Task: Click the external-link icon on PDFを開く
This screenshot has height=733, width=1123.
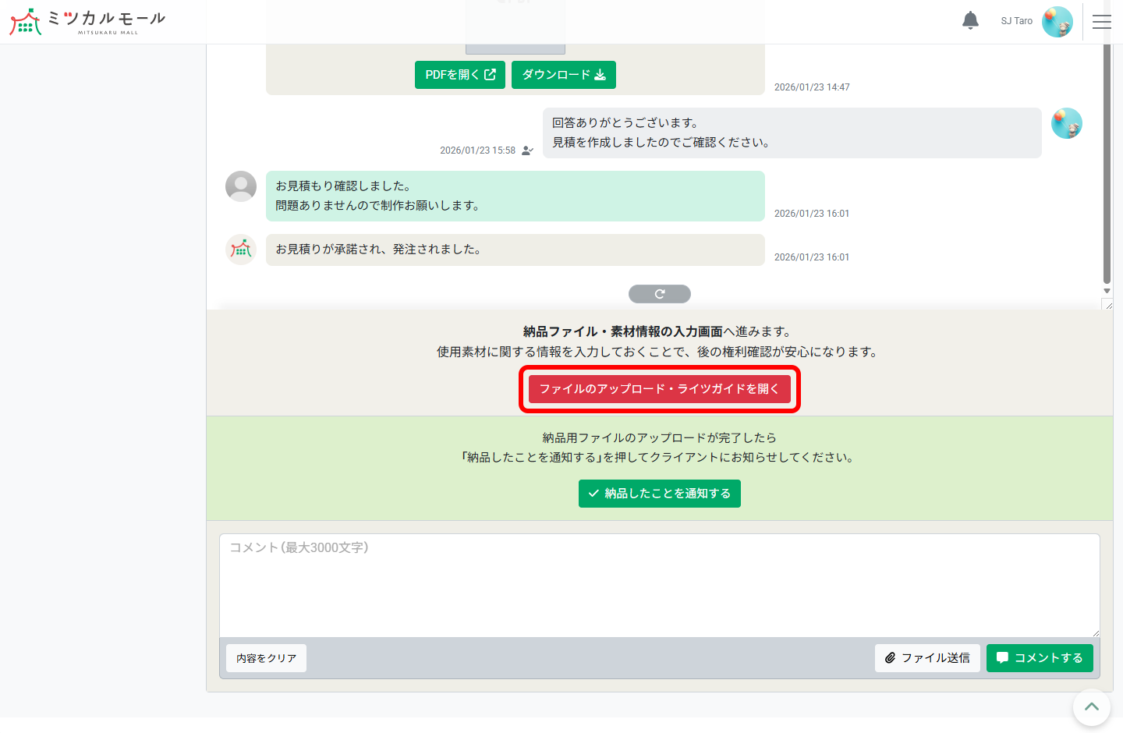Action: coord(490,74)
